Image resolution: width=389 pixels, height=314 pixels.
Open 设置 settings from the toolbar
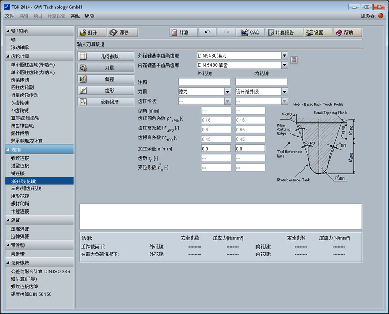coord(317,32)
